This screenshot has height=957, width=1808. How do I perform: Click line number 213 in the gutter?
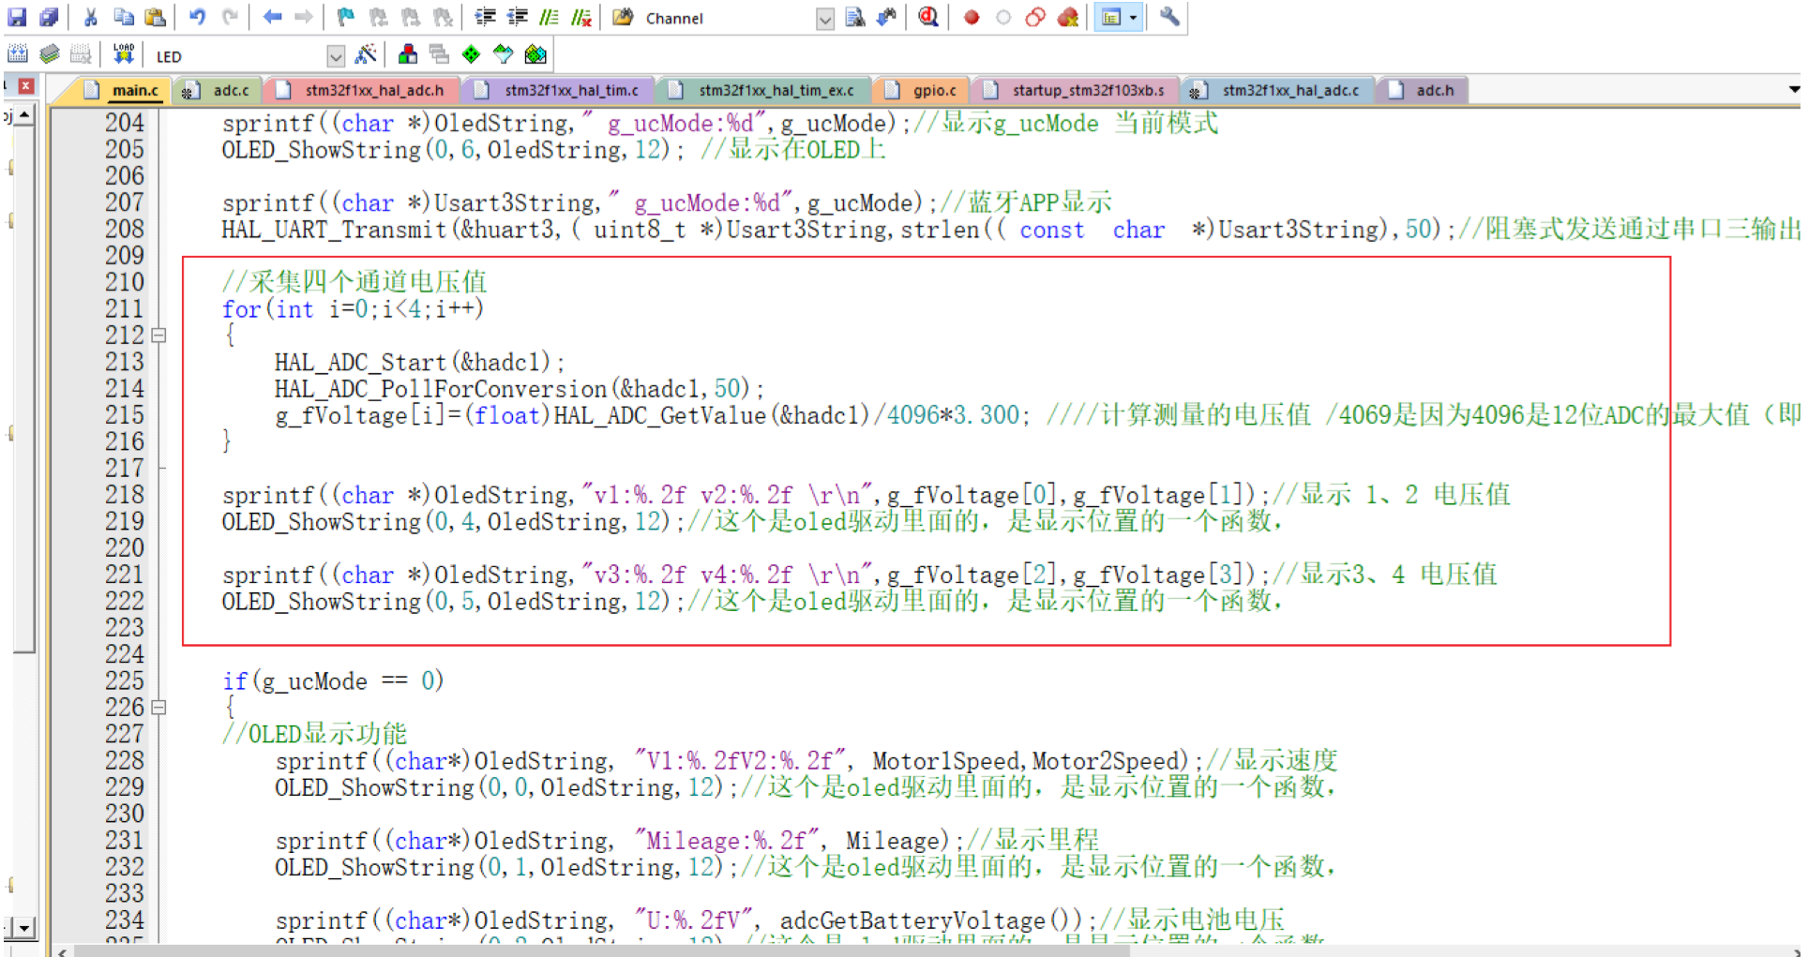click(x=124, y=362)
